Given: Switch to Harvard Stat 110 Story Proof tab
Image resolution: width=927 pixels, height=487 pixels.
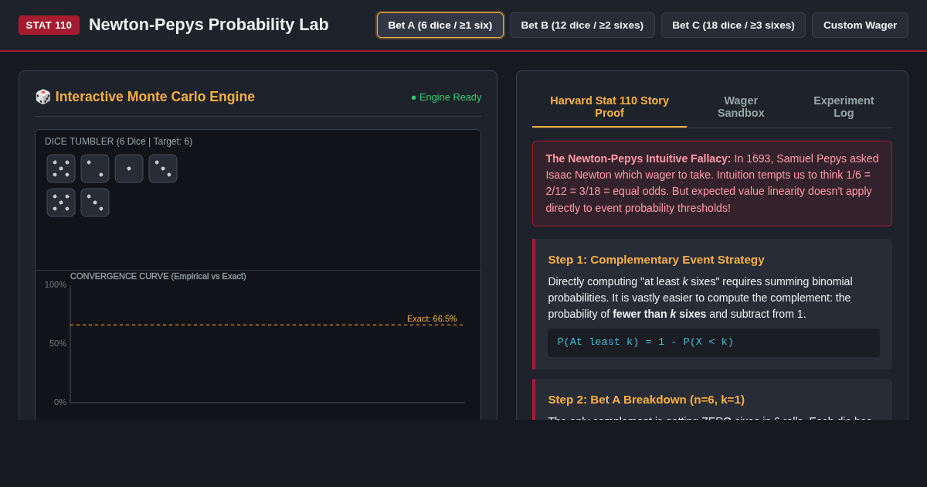Looking at the screenshot, I should point(610,107).
